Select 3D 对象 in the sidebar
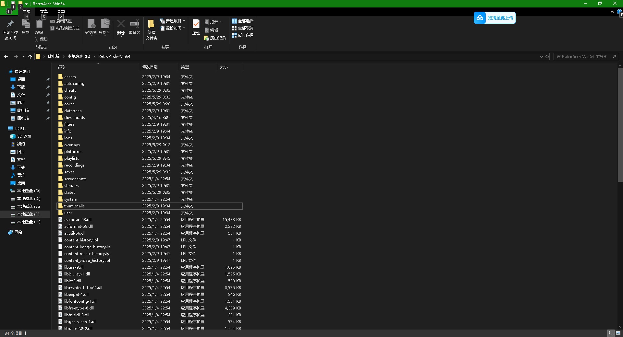This screenshot has height=337, width=623. click(24, 136)
